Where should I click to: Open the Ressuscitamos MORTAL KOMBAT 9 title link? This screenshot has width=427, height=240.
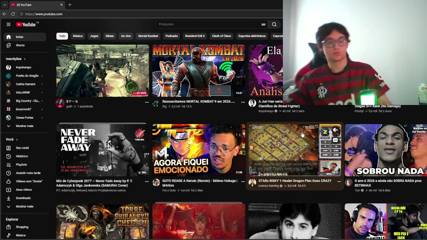pyautogui.click(x=199, y=102)
